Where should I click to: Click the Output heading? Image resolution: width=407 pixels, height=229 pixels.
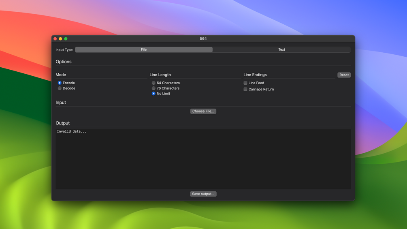click(x=62, y=123)
